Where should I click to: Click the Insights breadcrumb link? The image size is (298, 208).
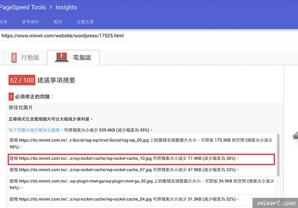[x=66, y=7]
